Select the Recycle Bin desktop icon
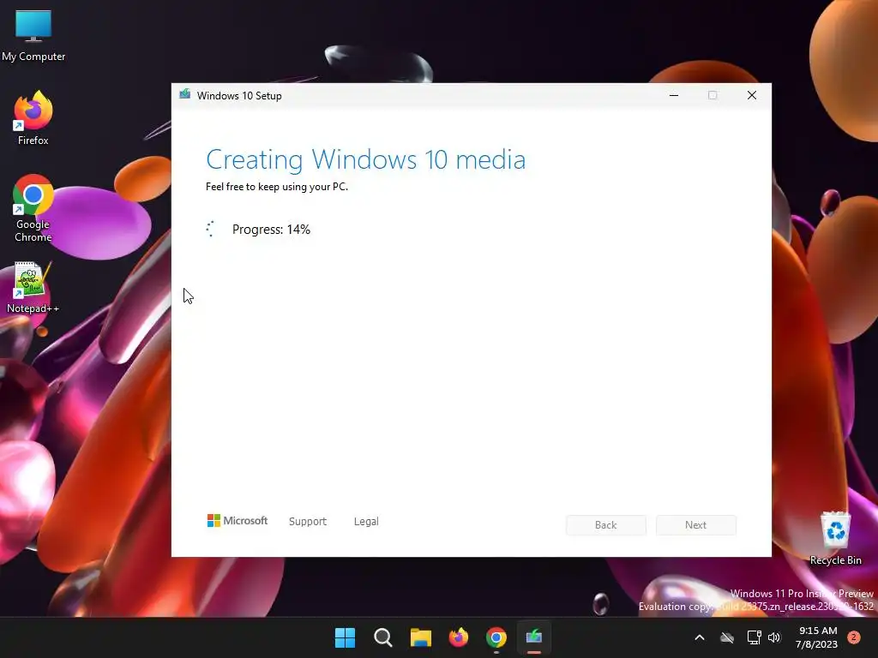The image size is (878, 658). (x=835, y=538)
